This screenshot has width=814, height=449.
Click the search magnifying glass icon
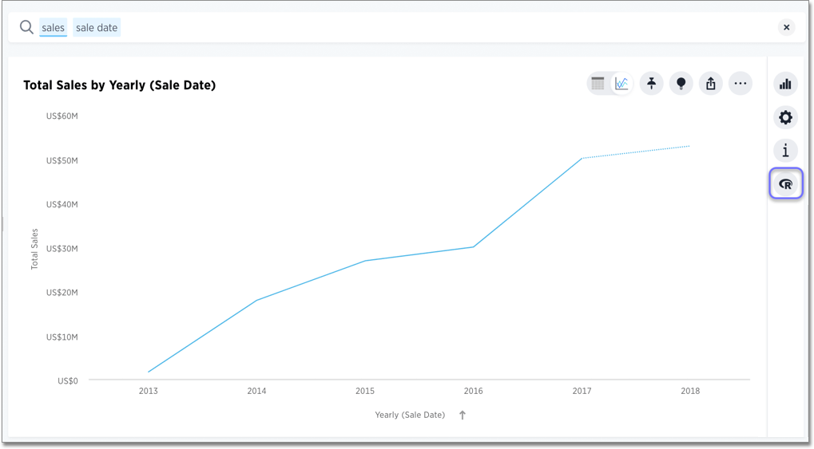tap(26, 28)
